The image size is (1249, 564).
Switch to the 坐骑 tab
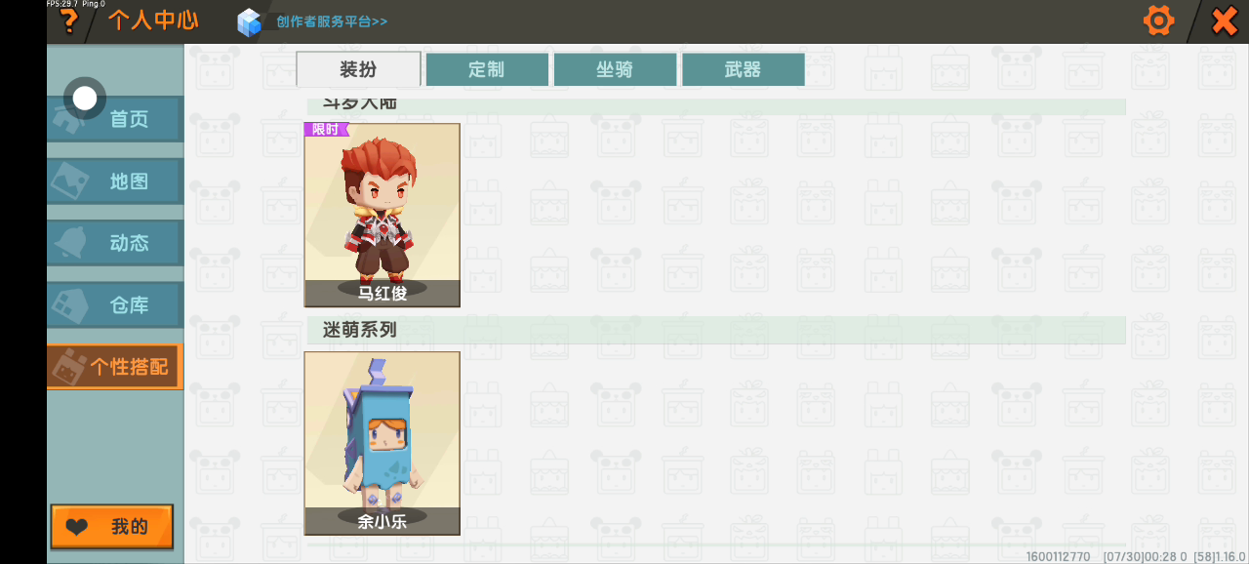tap(615, 69)
